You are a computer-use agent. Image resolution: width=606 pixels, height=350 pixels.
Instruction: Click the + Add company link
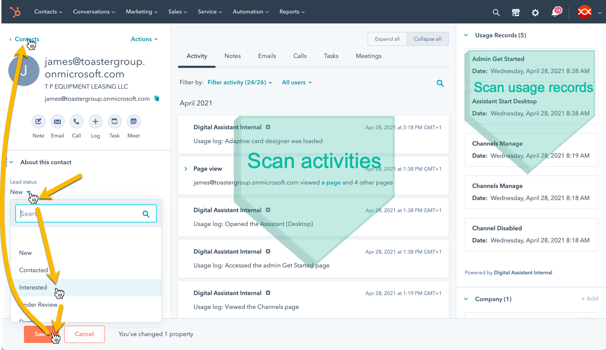coord(590,299)
